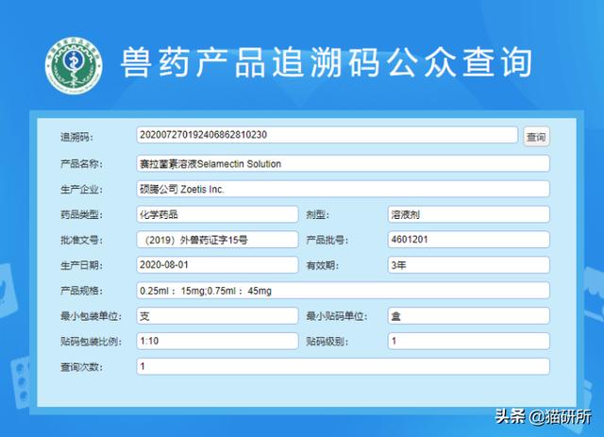Click the 查询次数 query count field
The image size is (604, 437).
coord(343,366)
